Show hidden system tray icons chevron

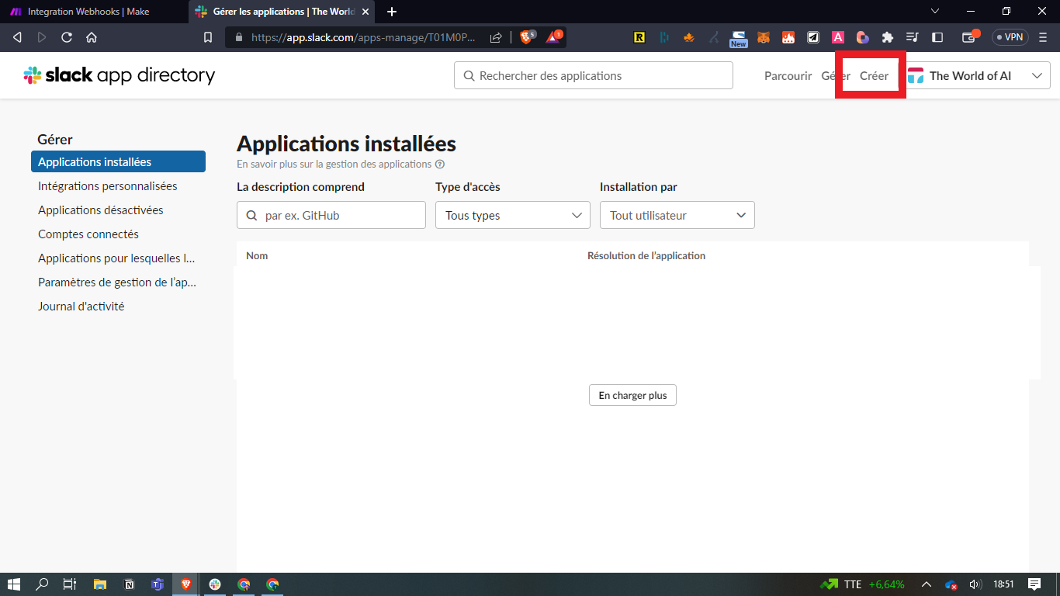(927, 584)
